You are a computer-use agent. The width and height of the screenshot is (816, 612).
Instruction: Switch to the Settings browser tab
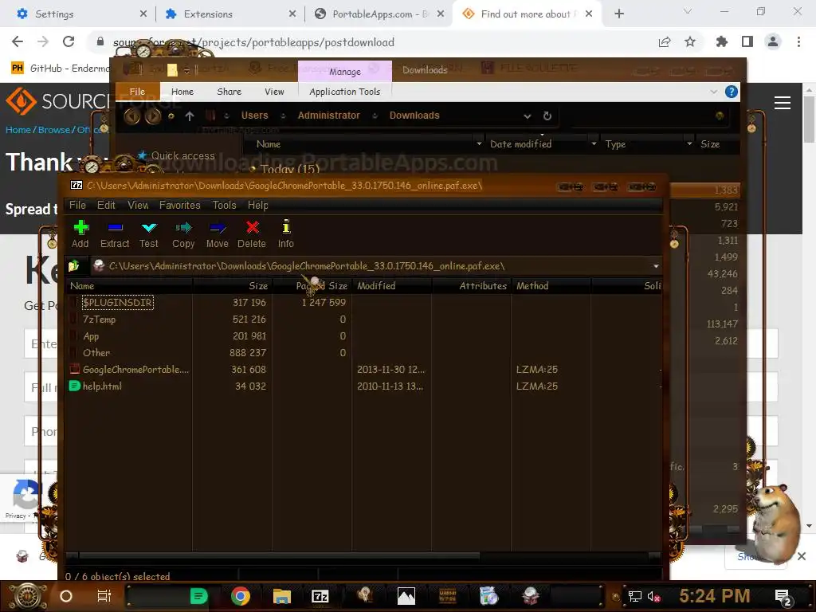pos(80,14)
